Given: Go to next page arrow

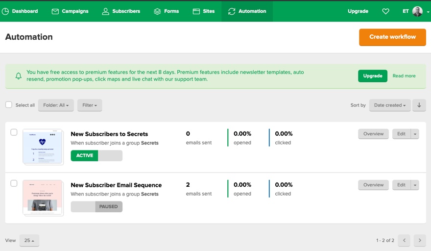Looking at the screenshot, I should [x=419, y=240].
